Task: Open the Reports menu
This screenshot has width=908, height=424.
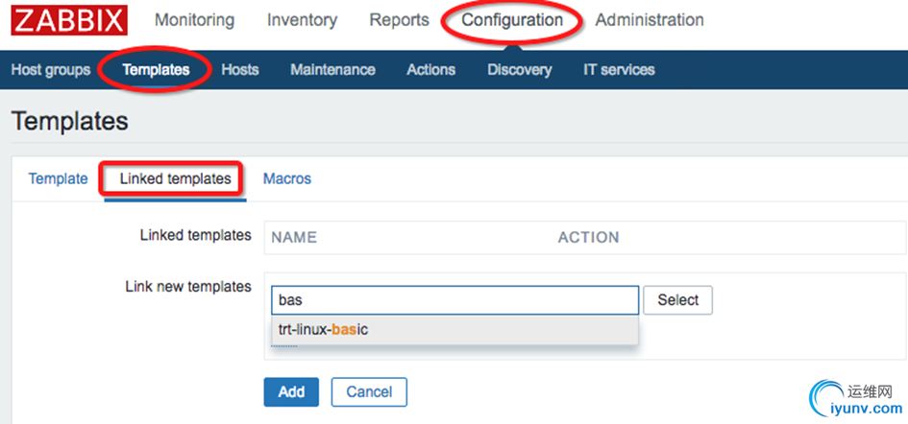Action: tap(399, 20)
